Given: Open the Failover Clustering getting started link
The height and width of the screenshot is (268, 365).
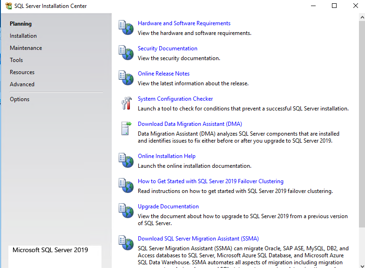Looking at the screenshot, I should [210, 181].
